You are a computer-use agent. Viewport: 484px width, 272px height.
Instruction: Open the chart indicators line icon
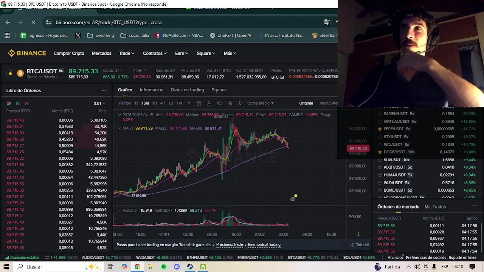(209, 103)
